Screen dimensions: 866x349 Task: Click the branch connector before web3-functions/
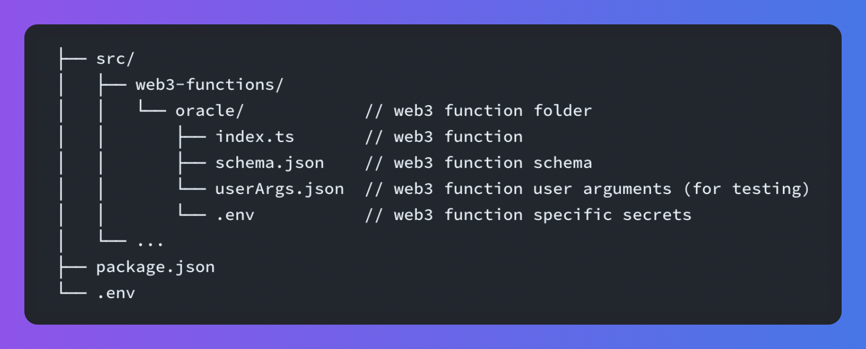[x=113, y=85]
